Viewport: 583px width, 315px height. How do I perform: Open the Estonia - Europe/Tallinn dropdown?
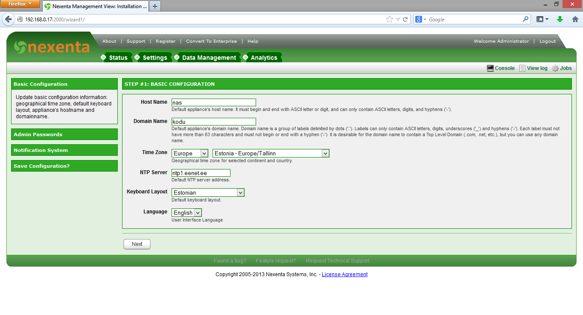click(x=271, y=153)
